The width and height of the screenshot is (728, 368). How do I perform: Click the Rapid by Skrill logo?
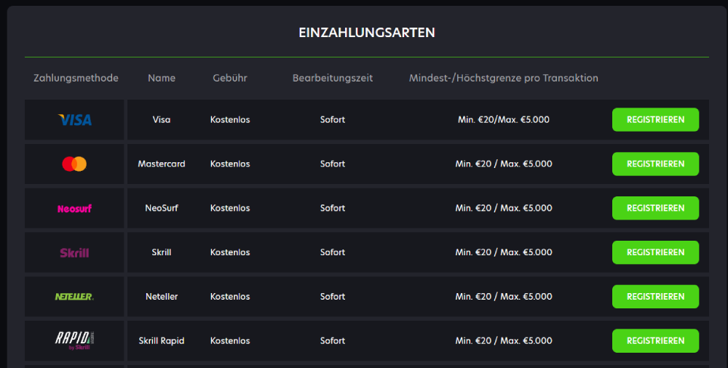tap(75, 340)
